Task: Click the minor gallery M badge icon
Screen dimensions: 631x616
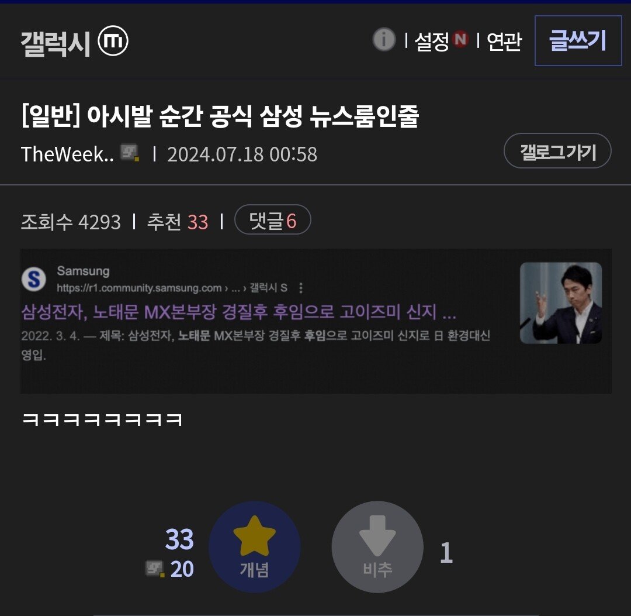Action: (x=113, y=41)
